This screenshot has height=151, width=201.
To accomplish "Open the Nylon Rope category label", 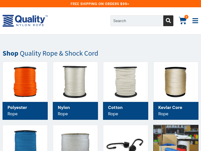I will coord(75,111).
